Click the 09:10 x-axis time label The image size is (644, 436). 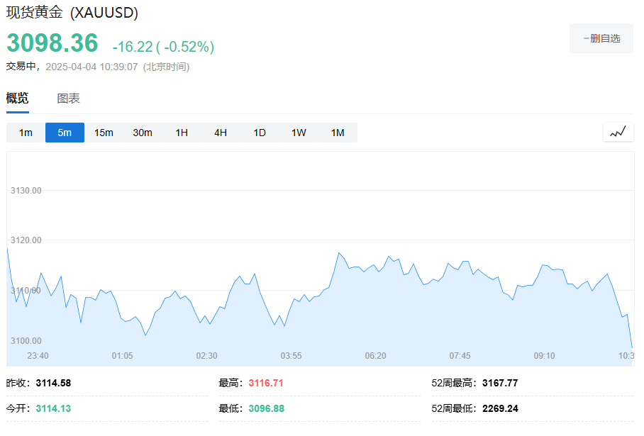point(544,355)
